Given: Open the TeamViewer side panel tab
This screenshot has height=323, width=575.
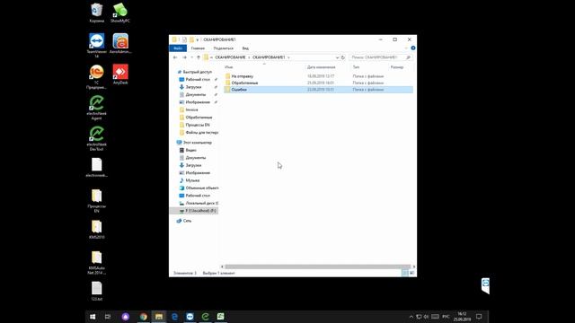Looking at the screenshot, I should pos(485,285).
